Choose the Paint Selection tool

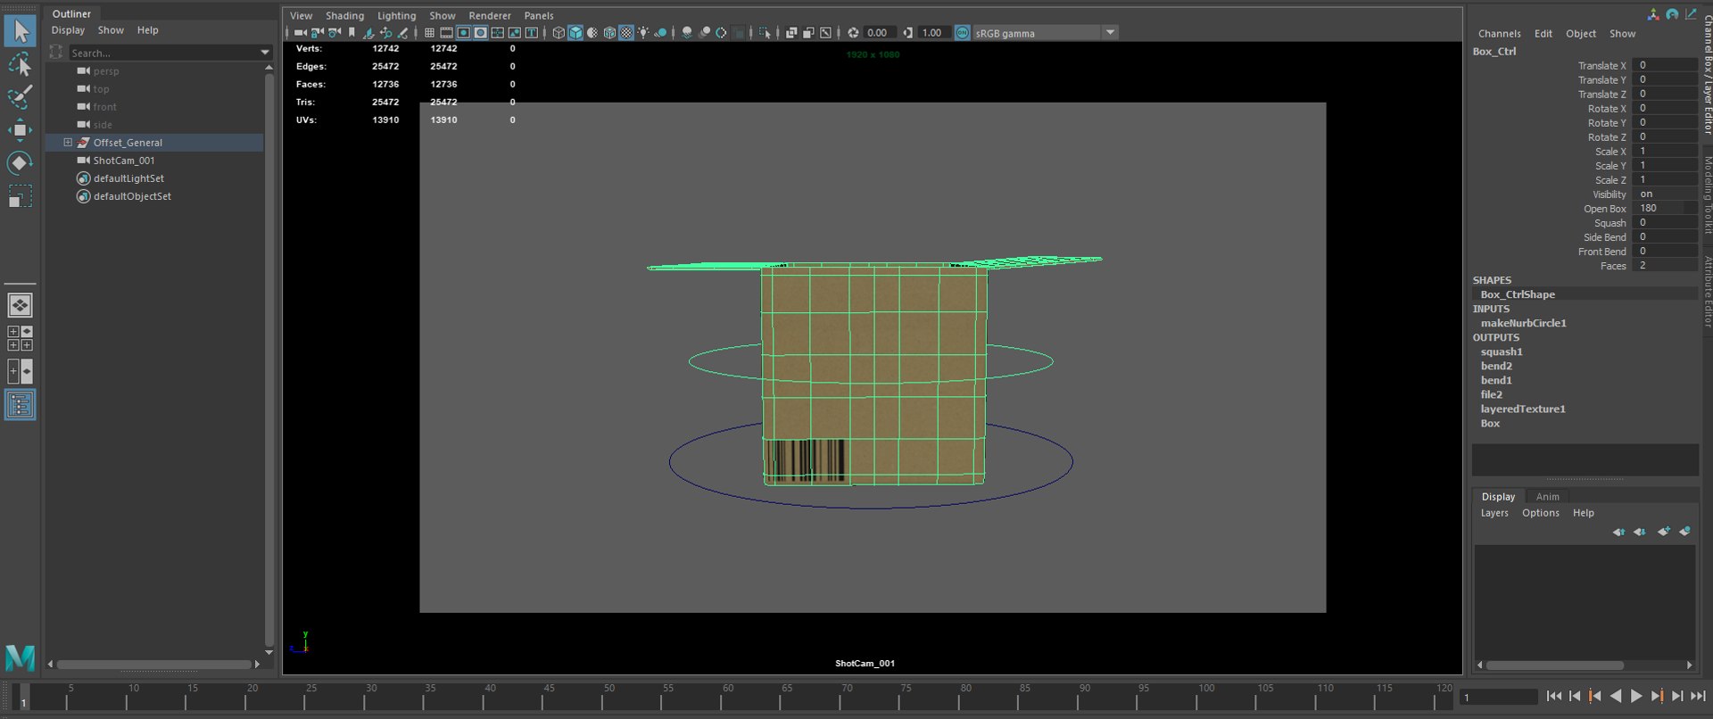coord(20,96)
